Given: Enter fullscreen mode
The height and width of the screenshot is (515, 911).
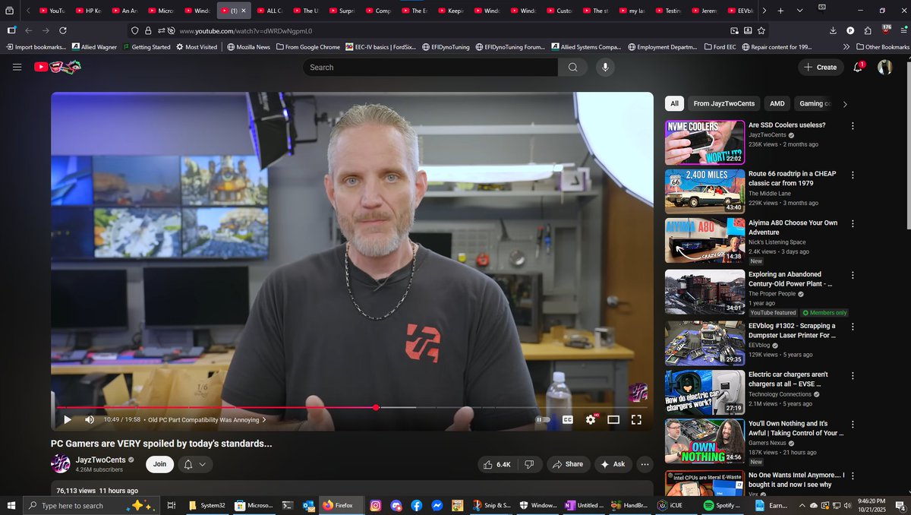Looking at the screenshot, I should pos(636,419).
